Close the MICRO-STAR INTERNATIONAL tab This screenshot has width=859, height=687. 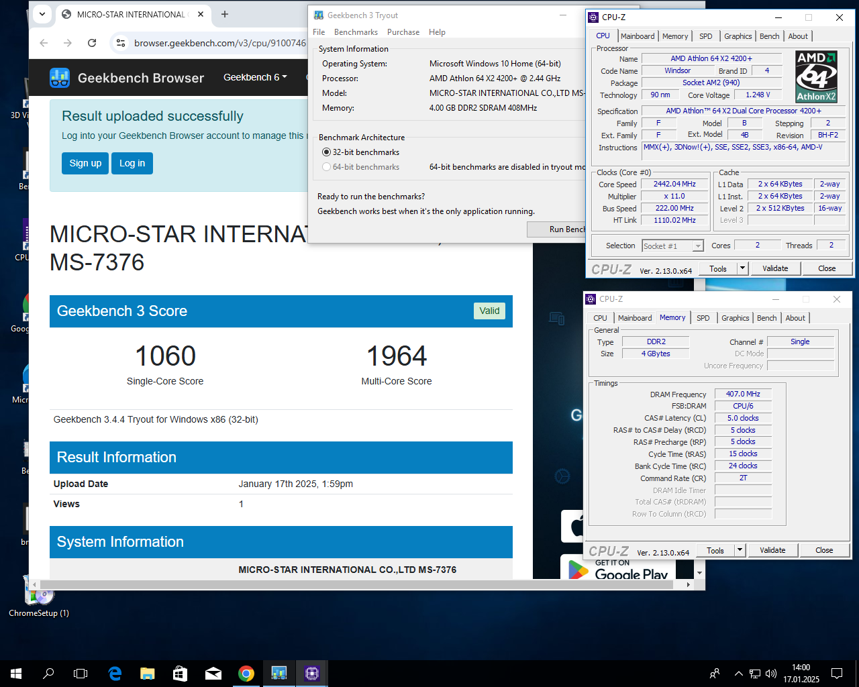[x=201, y=14]
